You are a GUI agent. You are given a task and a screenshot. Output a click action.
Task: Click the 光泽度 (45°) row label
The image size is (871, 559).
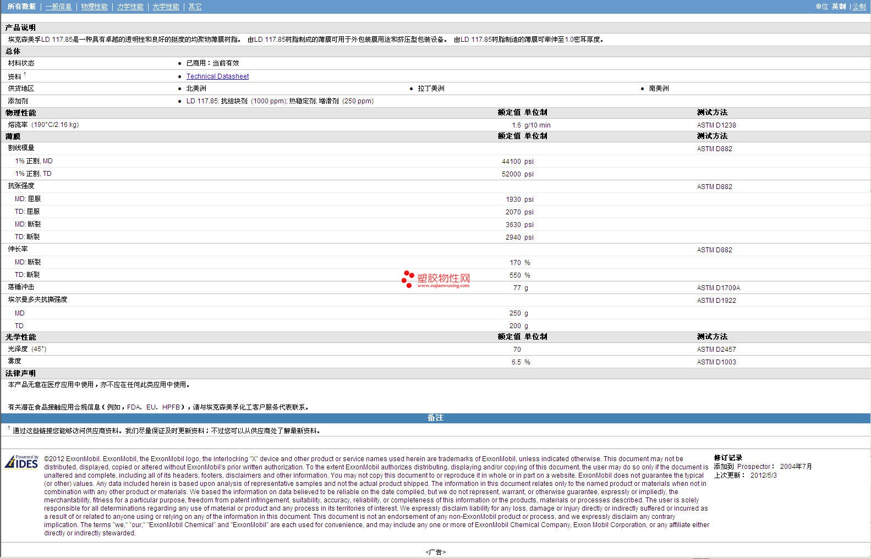tap(27, 349)
